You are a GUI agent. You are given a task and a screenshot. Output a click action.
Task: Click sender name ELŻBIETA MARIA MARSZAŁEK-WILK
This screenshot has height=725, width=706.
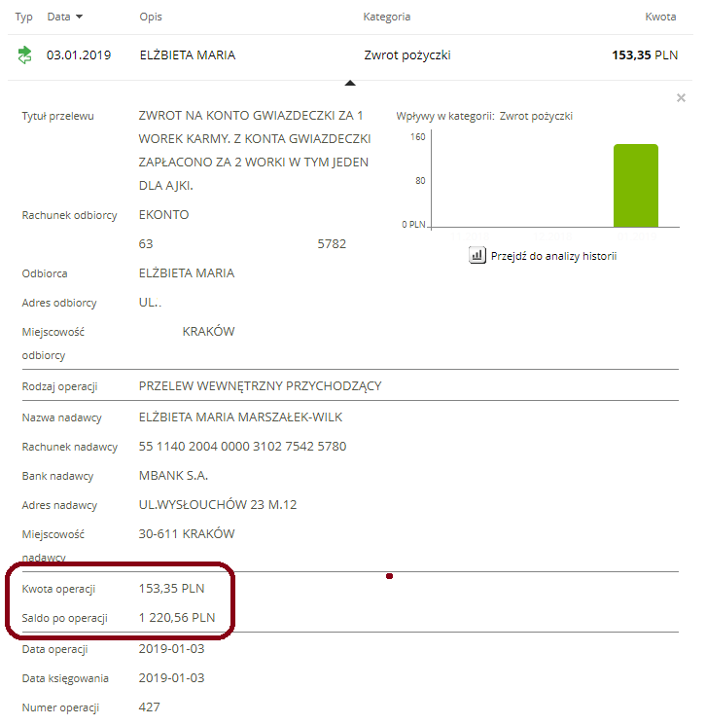pos(240,417)
